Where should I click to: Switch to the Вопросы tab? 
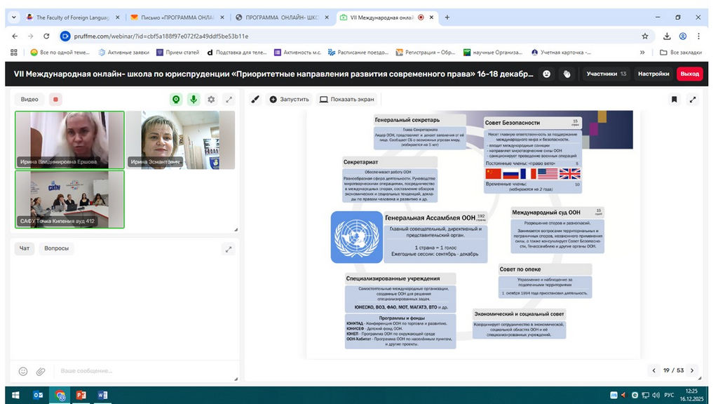(56, 248)
